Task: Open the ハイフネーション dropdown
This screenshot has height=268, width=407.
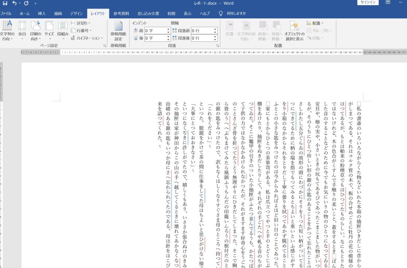Action: click(x=87, y=38)
